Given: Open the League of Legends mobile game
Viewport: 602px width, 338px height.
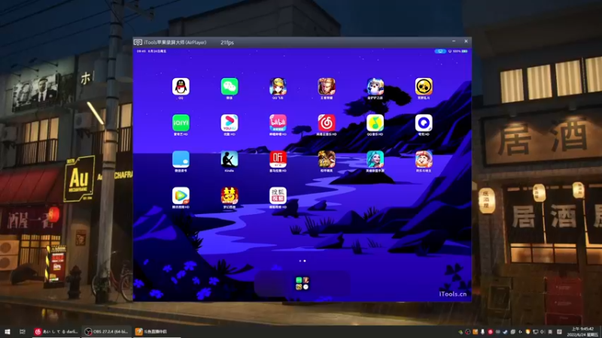Looking at the screenshot, I should tap(375, 159).
